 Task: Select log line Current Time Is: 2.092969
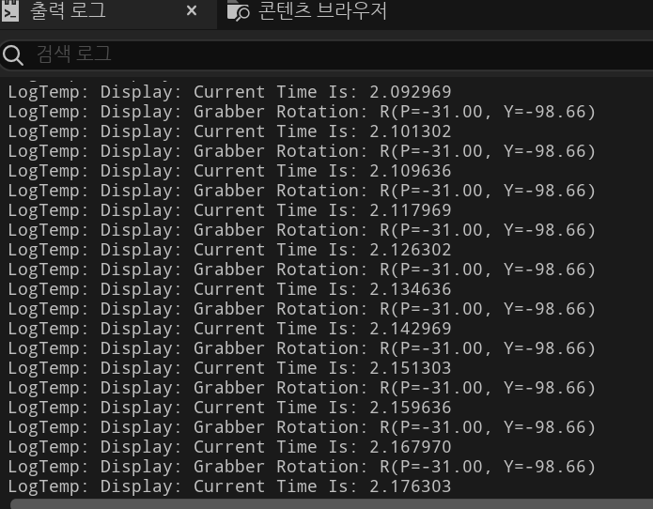tap(229, 92)
